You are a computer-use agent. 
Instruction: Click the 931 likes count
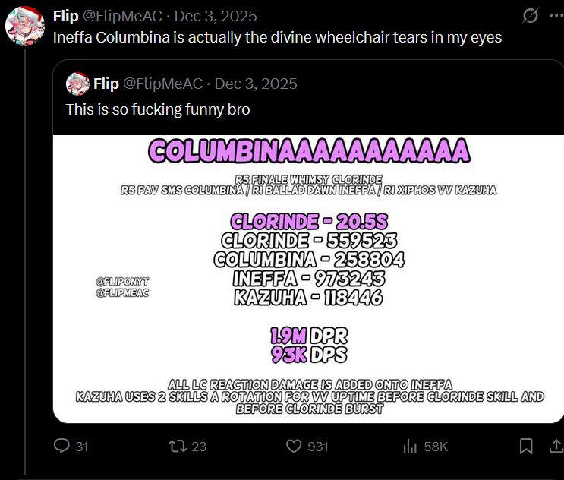(x=318, y=447)
